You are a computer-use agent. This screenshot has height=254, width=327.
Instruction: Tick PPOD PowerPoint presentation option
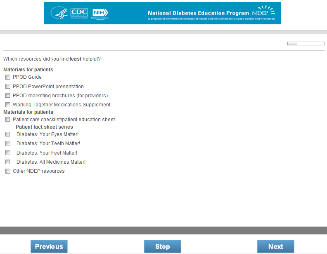click(x=8, y=87)
